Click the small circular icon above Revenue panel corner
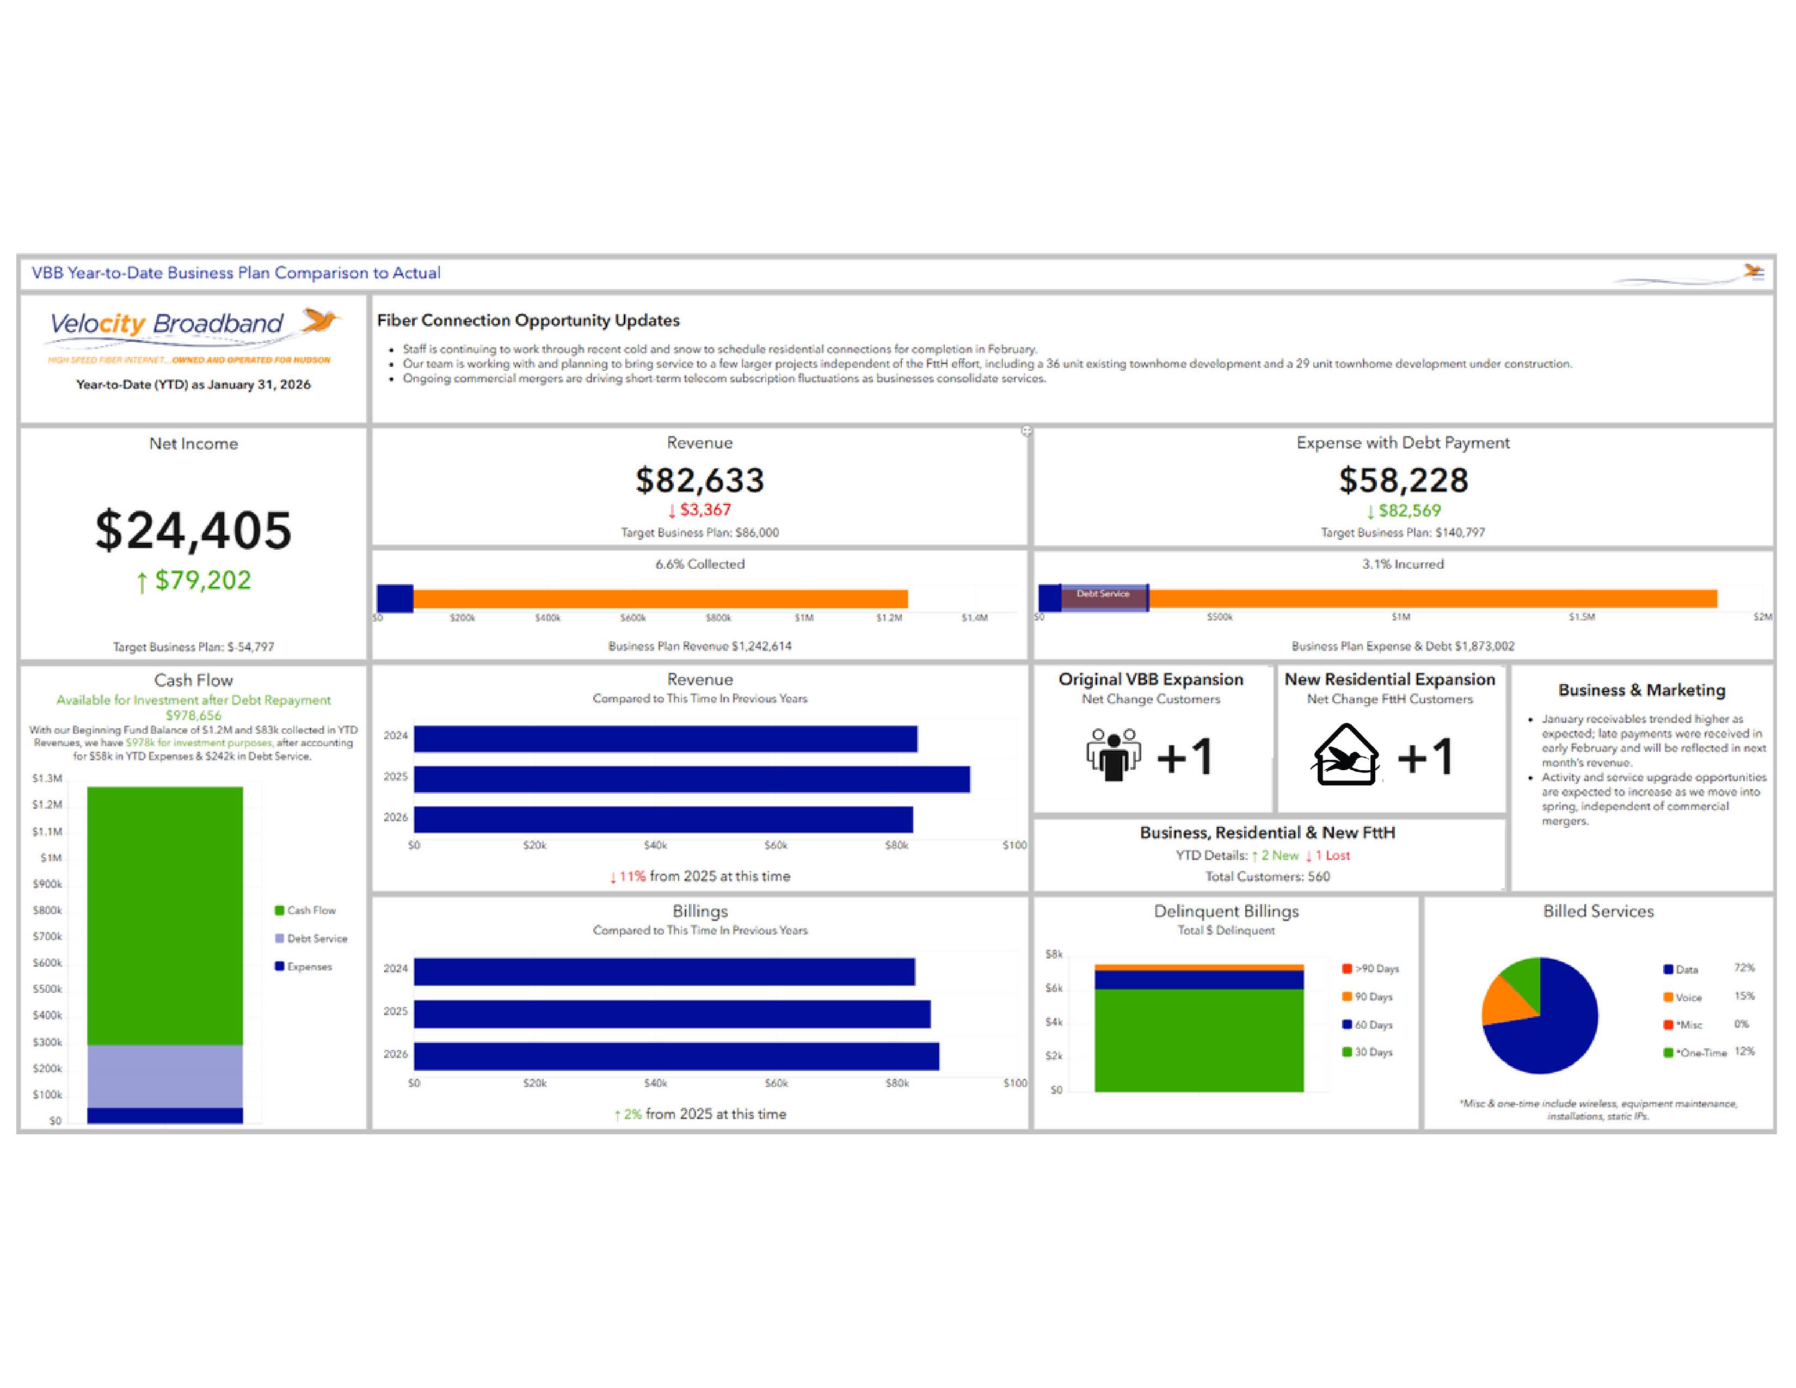 [1026, 431]
